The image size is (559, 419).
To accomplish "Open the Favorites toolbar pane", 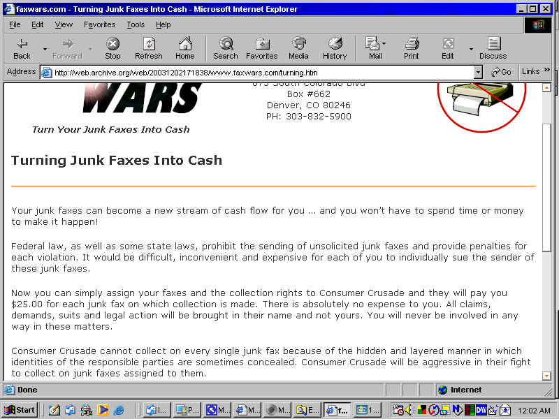I will [x=262, y=48].
